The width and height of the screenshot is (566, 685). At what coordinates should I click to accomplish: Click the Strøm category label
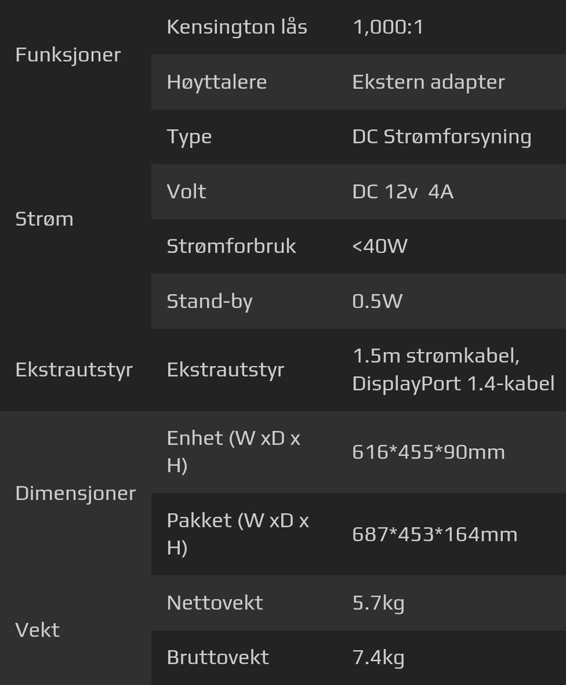[x=44, y=219]
